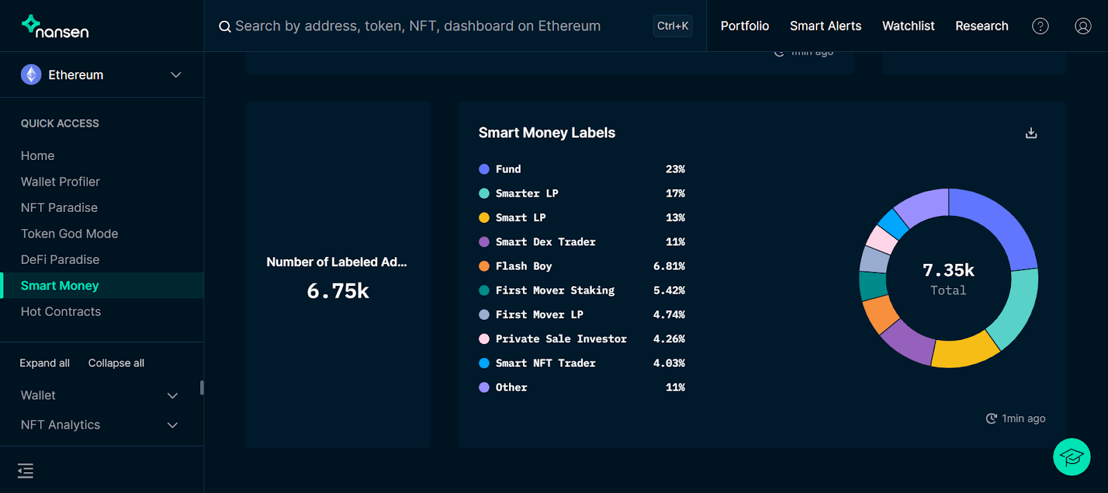The image size is (1108, 493).
Task: Open the user account profile icon
Action: 1082,26
